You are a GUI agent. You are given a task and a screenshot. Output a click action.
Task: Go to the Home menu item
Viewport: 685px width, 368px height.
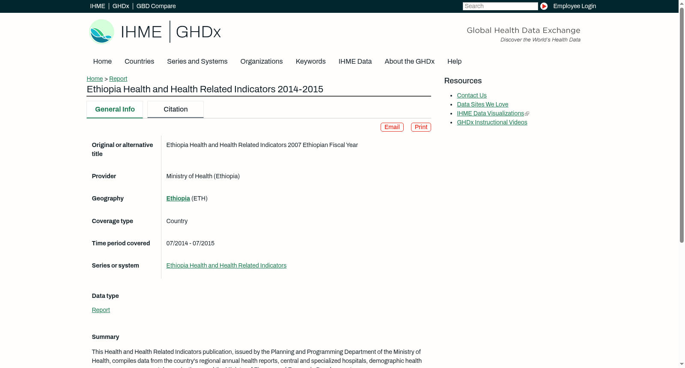coord(102,62)
